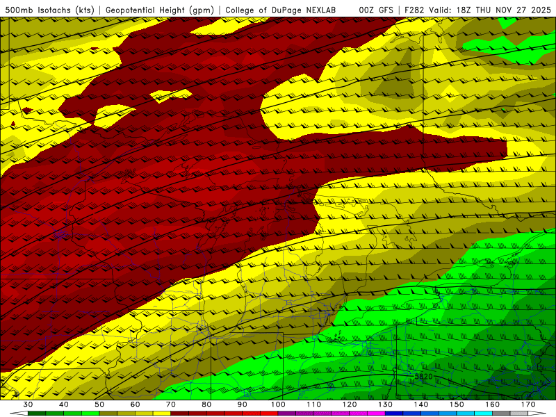Image resolution: width=556 pixels, height=417 pixels.
Task: Click the '00Z GFS' model run label
Action: (376, 10)
